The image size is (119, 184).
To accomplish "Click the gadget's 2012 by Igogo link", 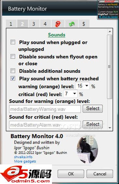I will [x=108, y=17].
